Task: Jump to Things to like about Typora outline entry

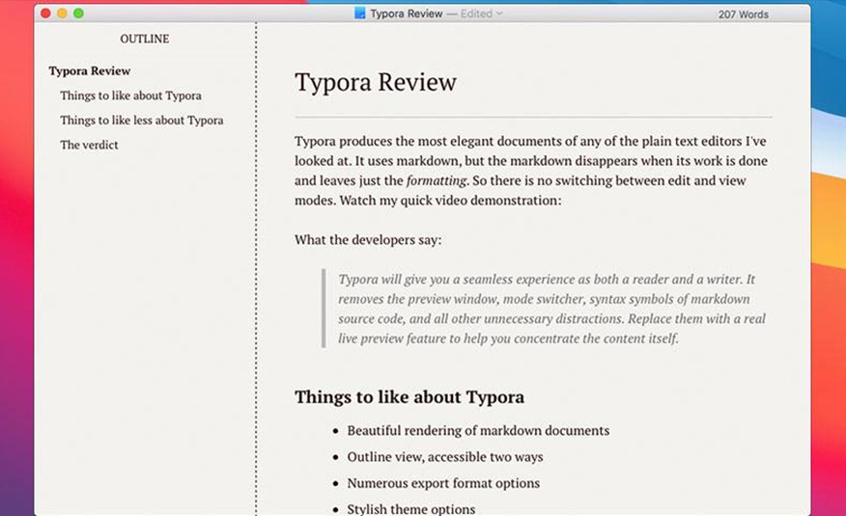Action: click(130, 95)
